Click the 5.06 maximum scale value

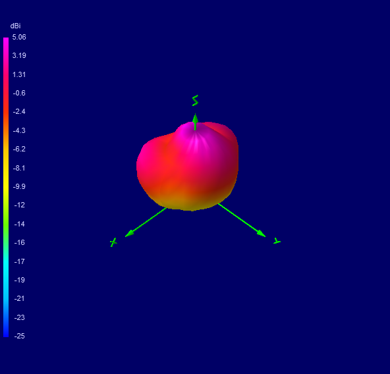(x=19, y=38)
